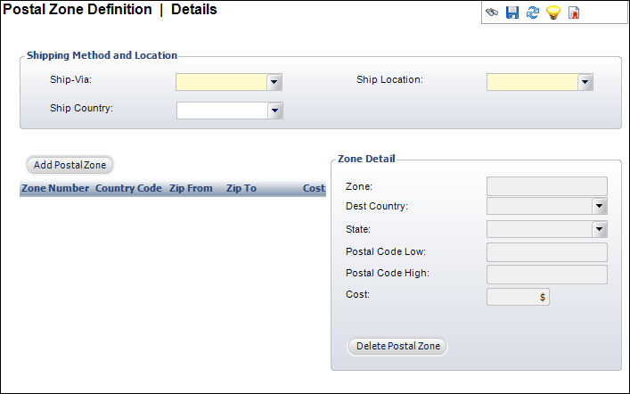Click the light bulb hint icon
The image size is (630, 394).
coord(553,13)
